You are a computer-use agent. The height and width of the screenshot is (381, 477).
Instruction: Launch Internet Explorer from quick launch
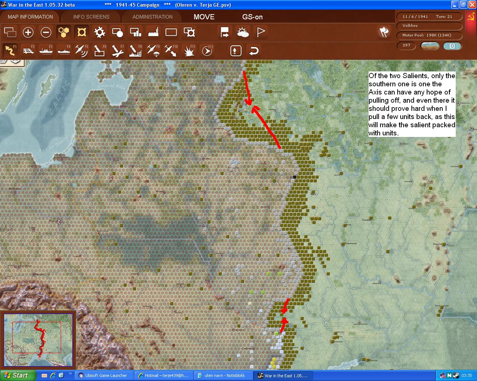[53, 375]
